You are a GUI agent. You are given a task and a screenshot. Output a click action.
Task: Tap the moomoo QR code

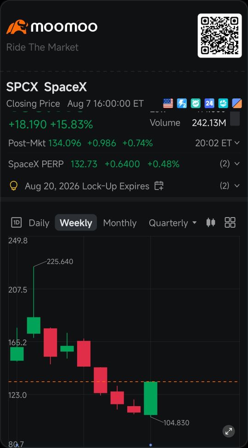(220, 36)
